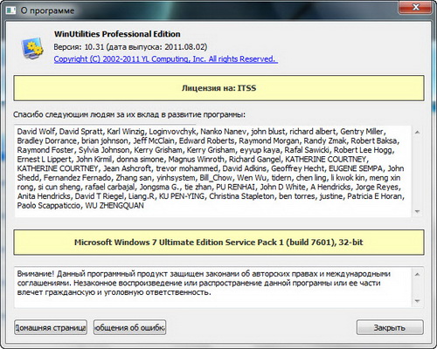The height and width of the screenshot is (349, 437).
Task: Click inside the Внимание warning text box
Action: click(212, 287)
